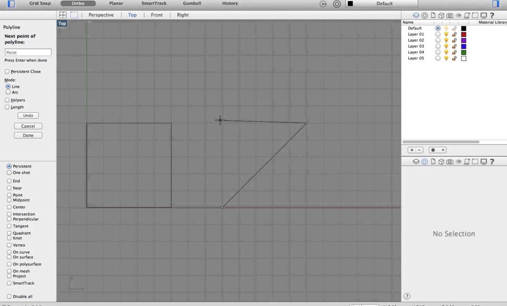Screen dimensions: 507x306
Task: Change Layer 01 red color swatch
Action: (464, 34)
